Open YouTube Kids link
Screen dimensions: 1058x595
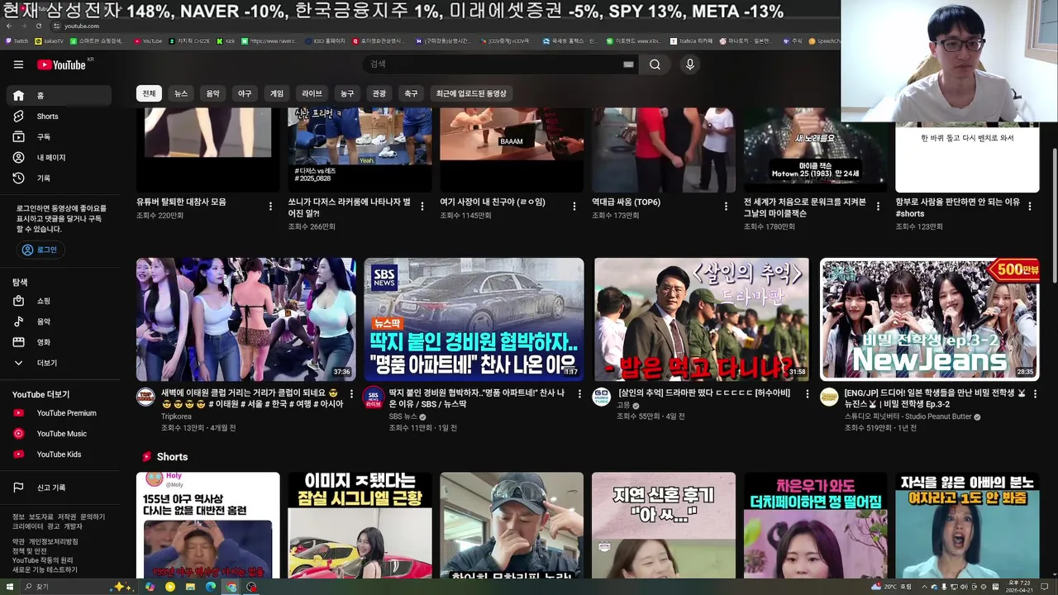[58, 455]
